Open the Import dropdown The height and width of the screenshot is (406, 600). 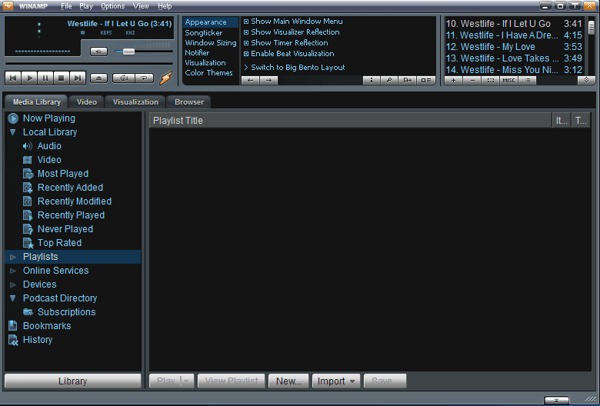336,381
